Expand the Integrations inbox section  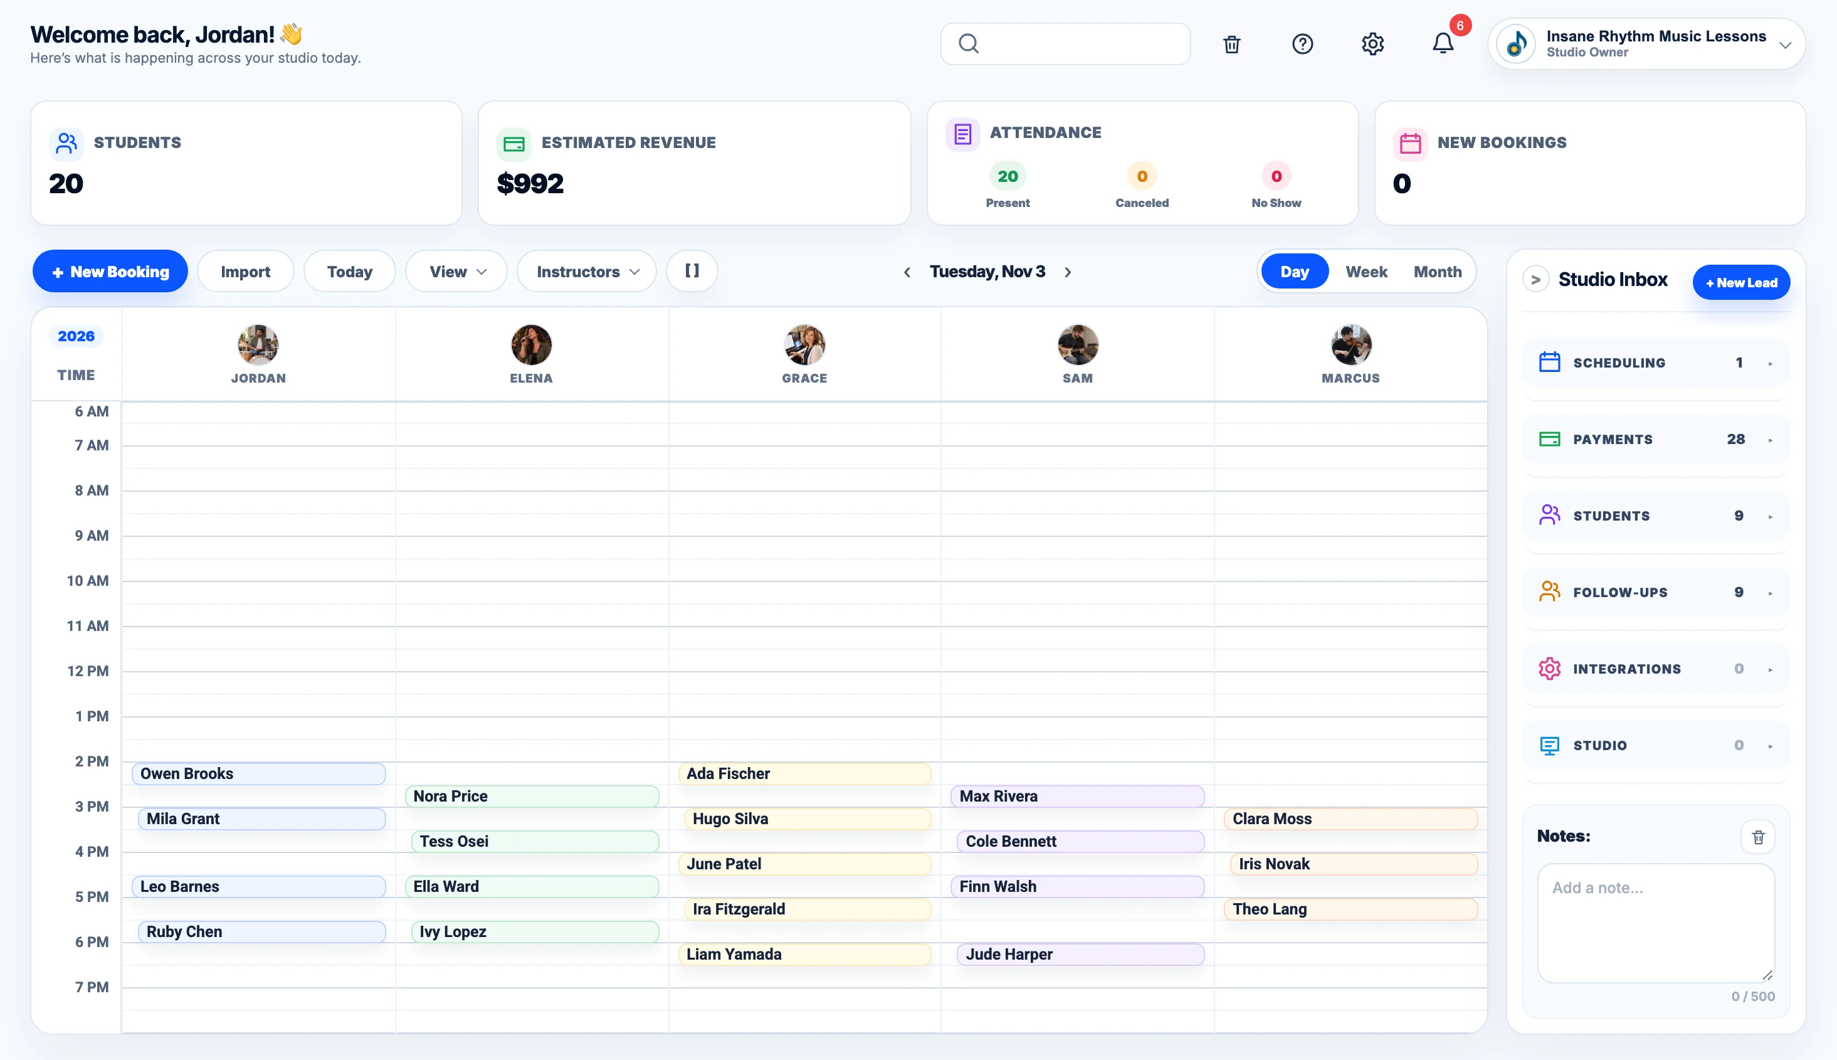[x=1655, y=669]
